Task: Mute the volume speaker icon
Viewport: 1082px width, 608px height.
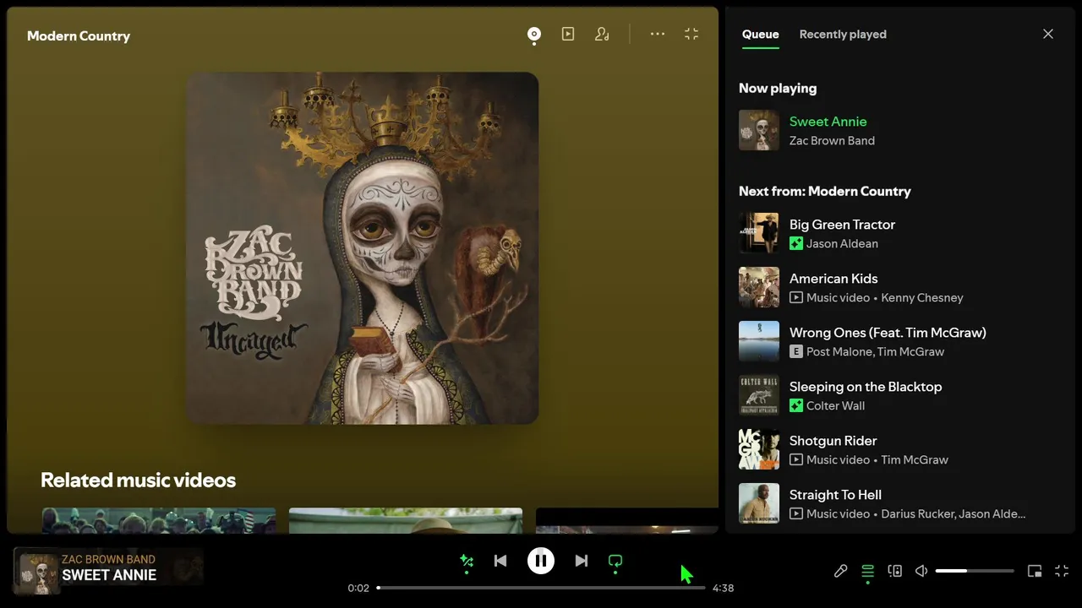Action: [921, 572]
